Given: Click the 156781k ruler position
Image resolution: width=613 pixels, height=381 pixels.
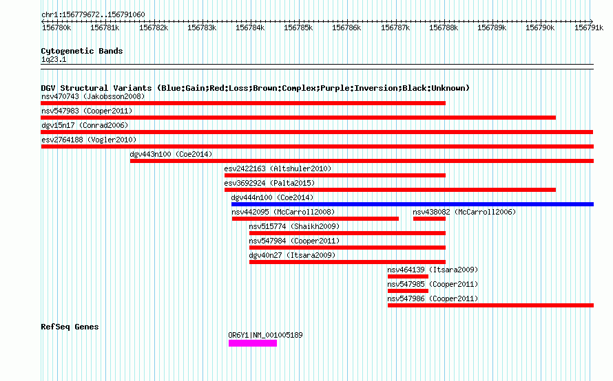Looking at the screenshot, I should (x=105, y=28).
